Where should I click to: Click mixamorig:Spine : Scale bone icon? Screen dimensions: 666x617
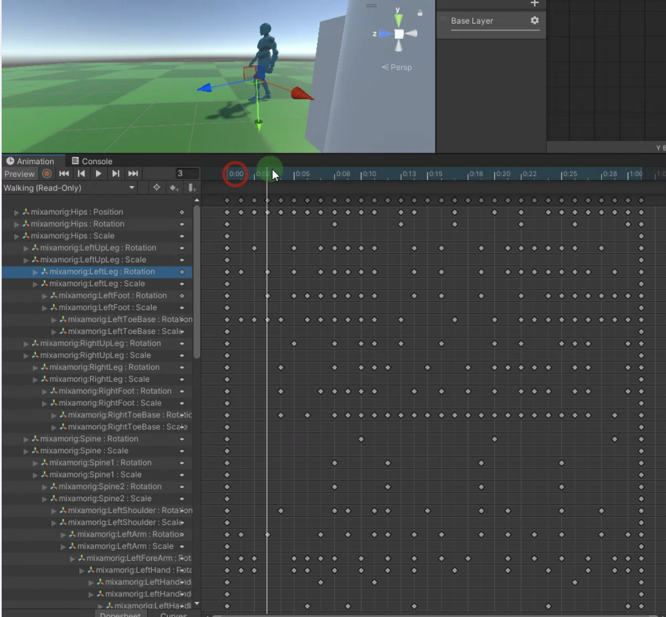tap(35, 450)
